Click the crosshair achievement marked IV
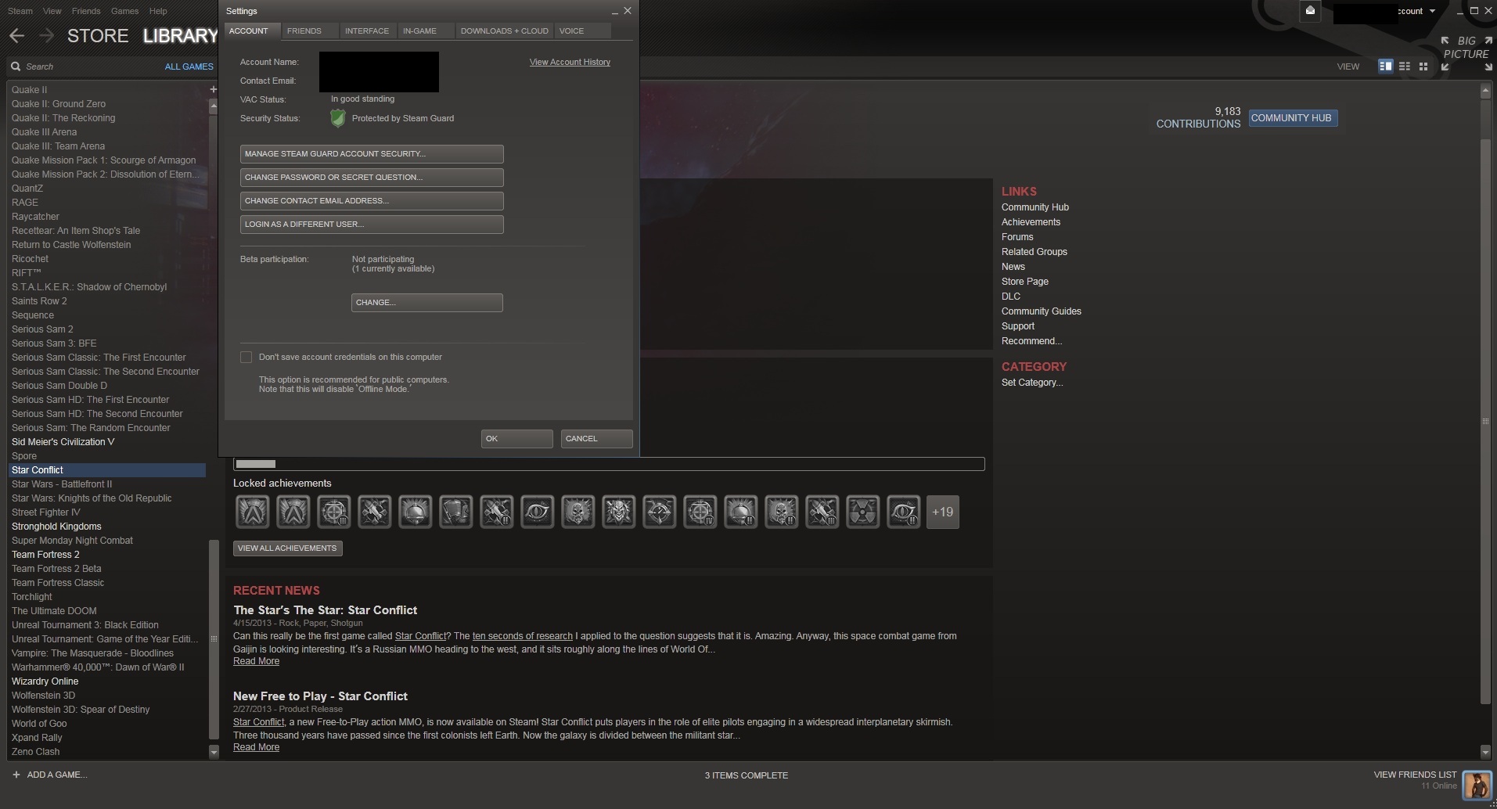This screenshot has height=809, width=1497. (700, 512)
